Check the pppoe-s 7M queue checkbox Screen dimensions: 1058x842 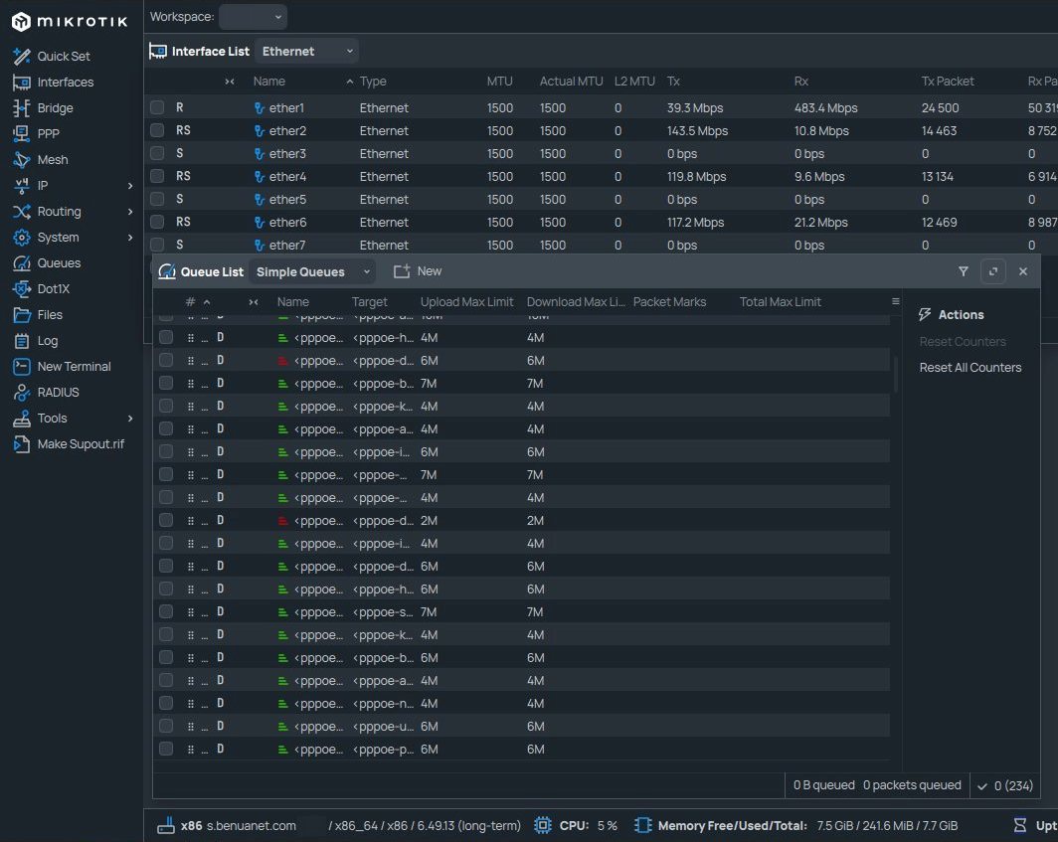coord(166,612)
